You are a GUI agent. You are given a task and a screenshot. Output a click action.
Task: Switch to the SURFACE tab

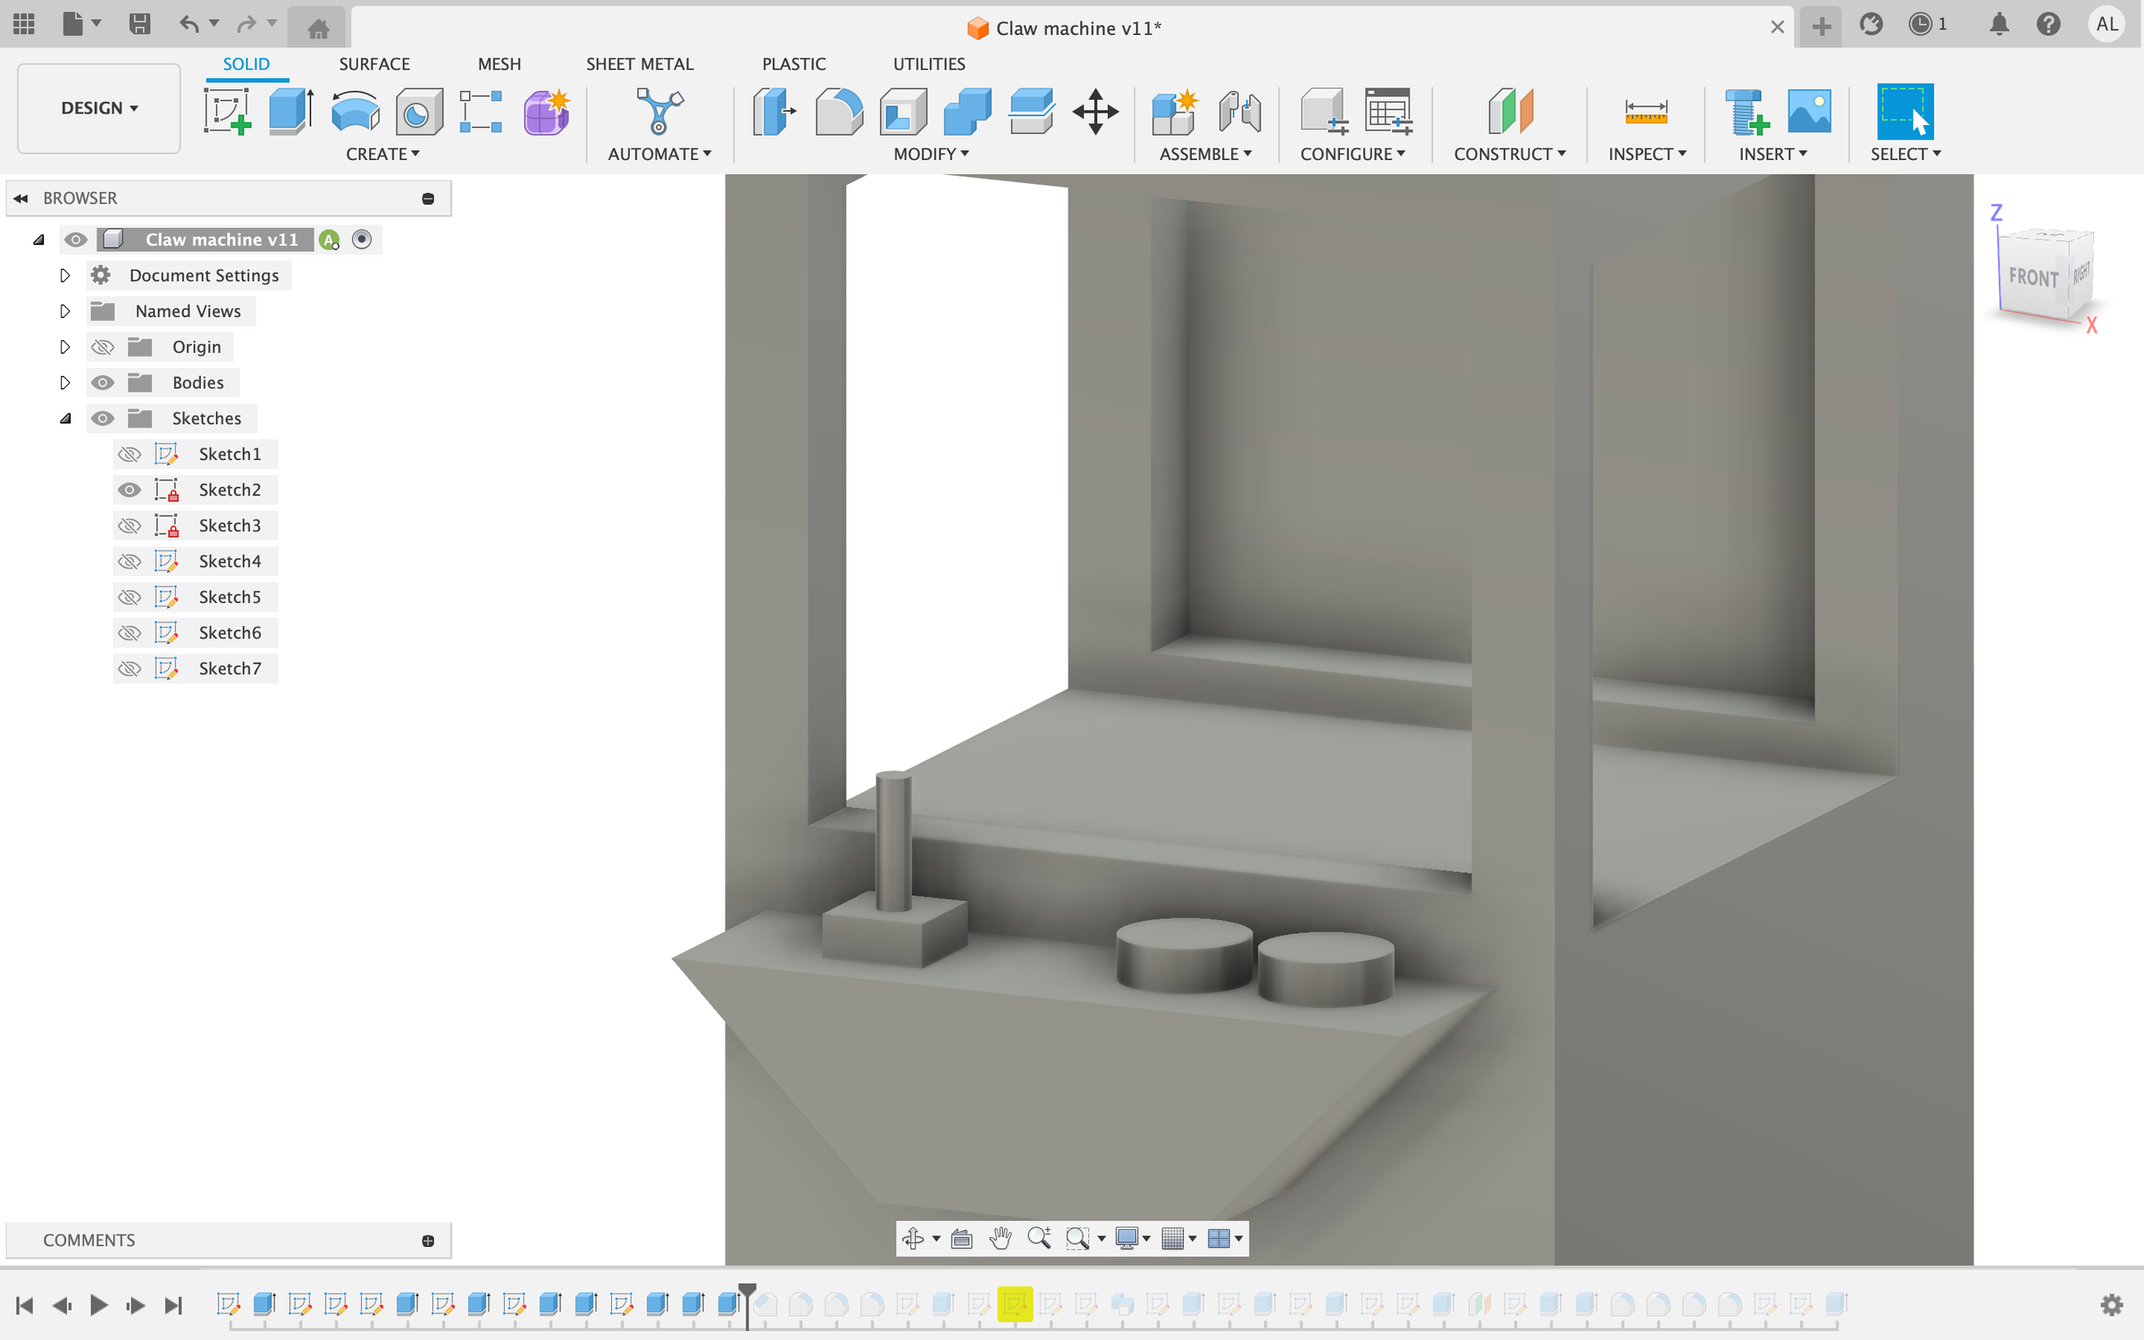pos(374,63)
